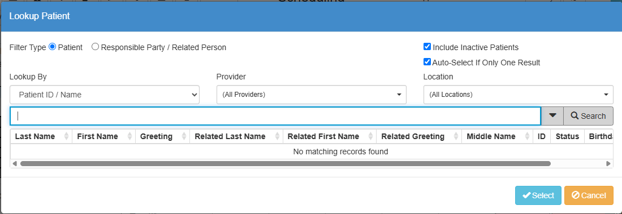This screenshot has width=622, height=214.
Task: Click the Cancel button
Action: tap(589, 195)
